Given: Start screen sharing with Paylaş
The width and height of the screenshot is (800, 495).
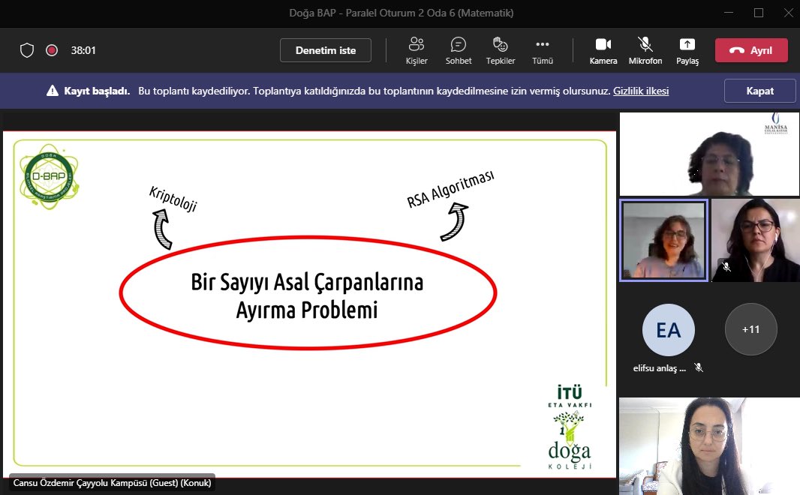Looking at the screenshot, I should (x=687, y=49).
